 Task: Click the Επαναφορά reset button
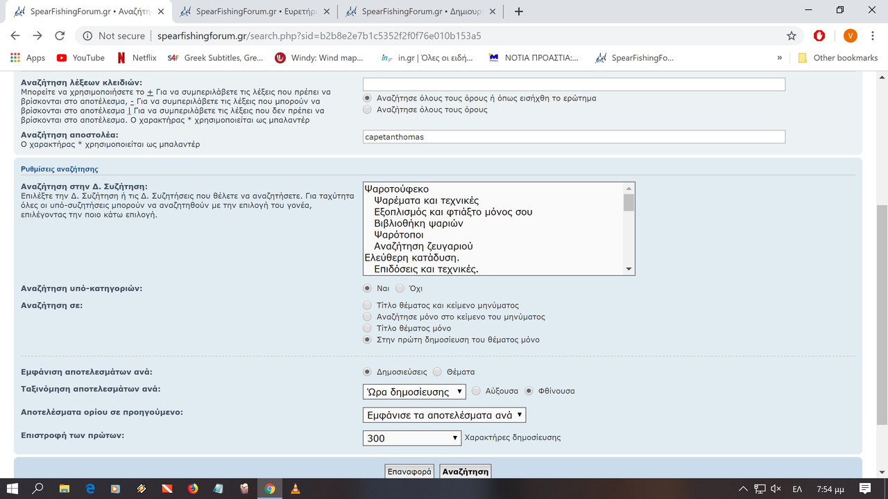point(410,471)
